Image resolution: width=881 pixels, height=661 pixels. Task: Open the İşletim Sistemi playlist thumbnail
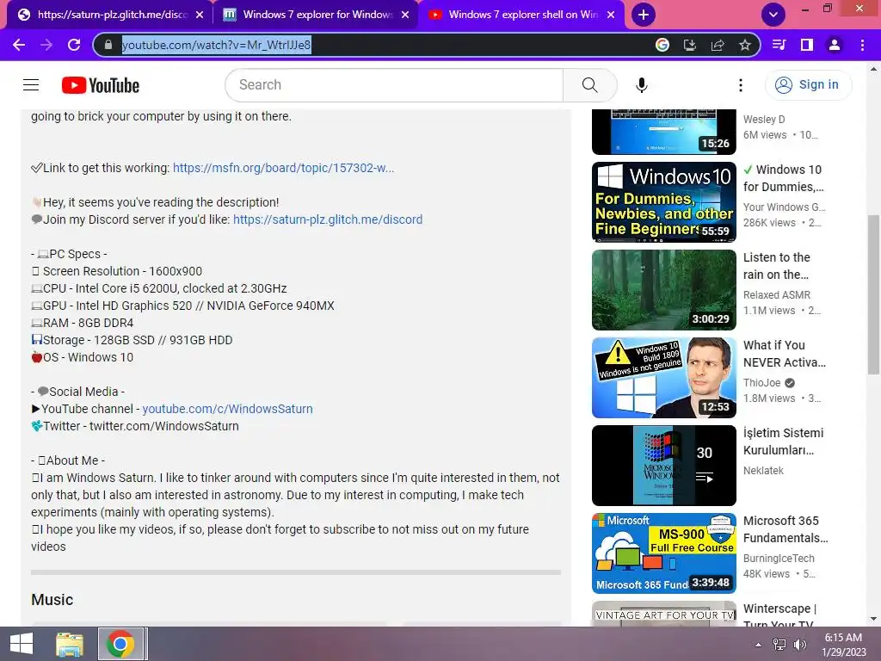coord(663,466)
